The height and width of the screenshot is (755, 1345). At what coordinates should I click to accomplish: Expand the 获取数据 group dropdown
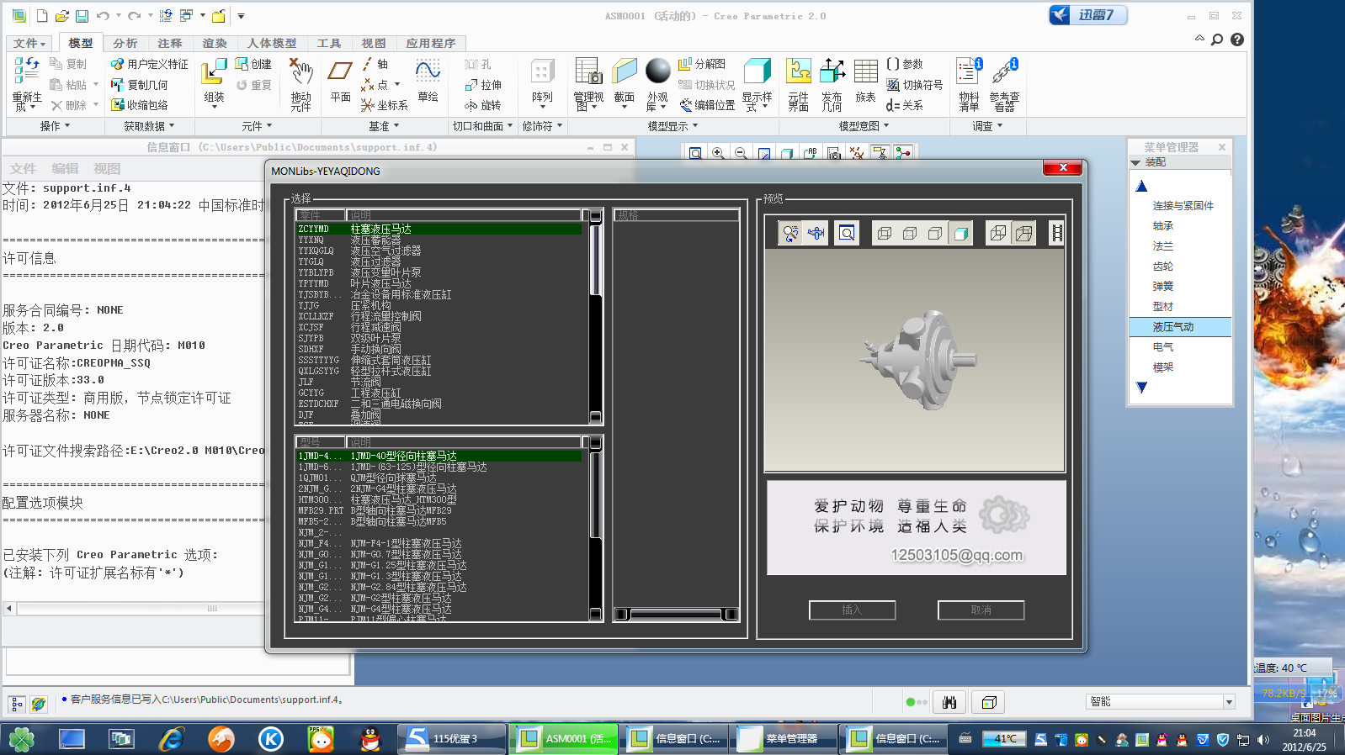[x=149, y=126]
